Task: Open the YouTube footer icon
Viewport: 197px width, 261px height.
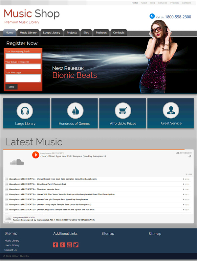Action: pos(69,245)
